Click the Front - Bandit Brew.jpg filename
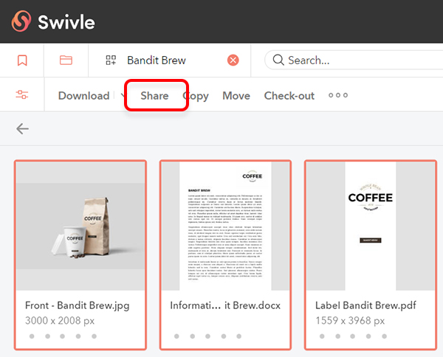The height and width of the screenshot is (357, 443). click(x=77, y=305)
